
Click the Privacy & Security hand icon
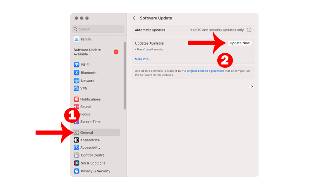(x=77, y=171)
